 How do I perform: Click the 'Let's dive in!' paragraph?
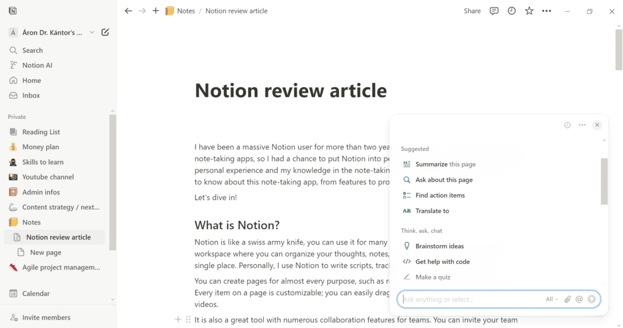216,198
